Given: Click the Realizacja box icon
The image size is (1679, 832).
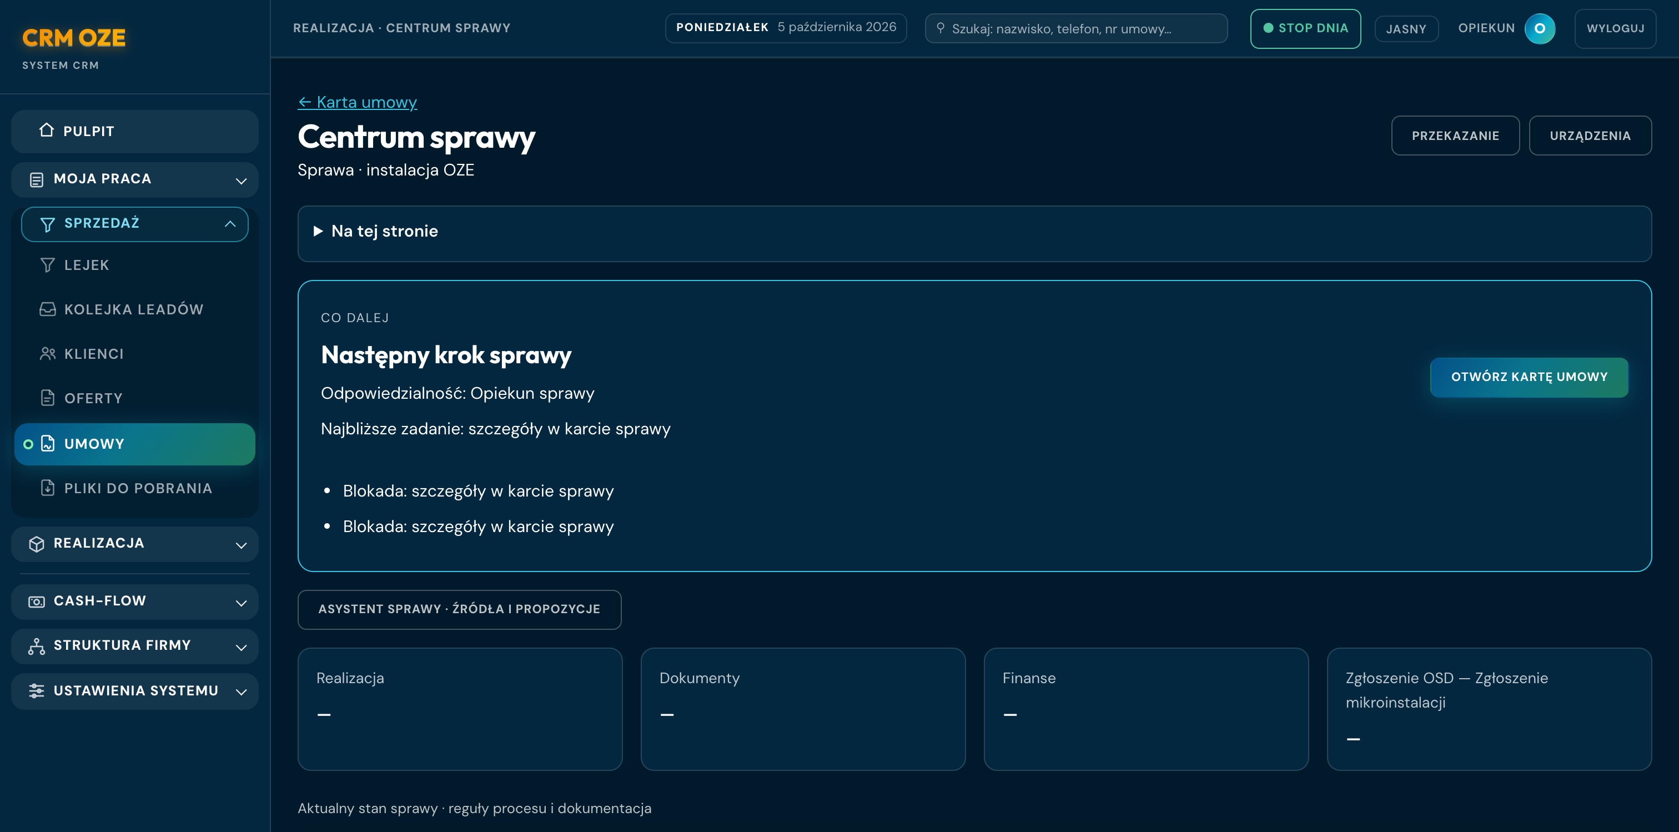Looking at the screenshot, I should [37, 544].
